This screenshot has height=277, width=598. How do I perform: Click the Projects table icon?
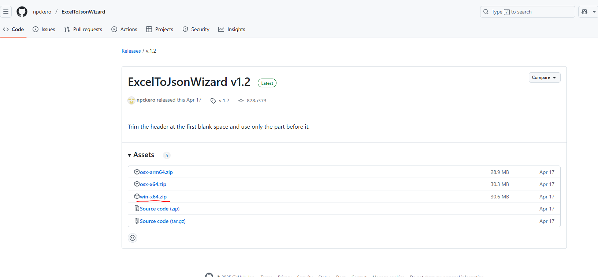(x=149, y=29)
